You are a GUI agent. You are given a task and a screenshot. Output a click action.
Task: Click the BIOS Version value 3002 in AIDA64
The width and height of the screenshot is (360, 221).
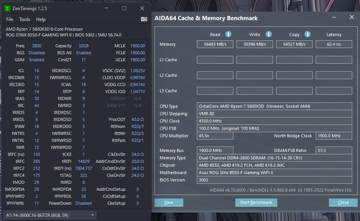point(274,180)
